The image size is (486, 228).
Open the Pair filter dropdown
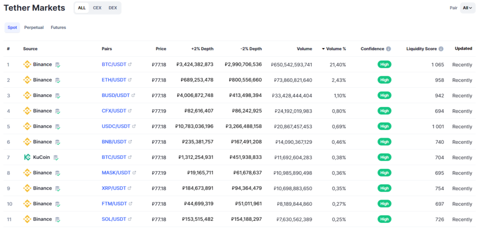click(x=467, y=8)
